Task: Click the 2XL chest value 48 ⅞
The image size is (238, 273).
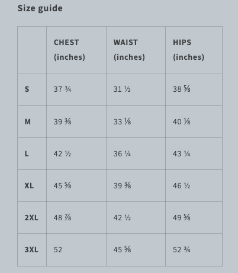Action: [62, 218]
